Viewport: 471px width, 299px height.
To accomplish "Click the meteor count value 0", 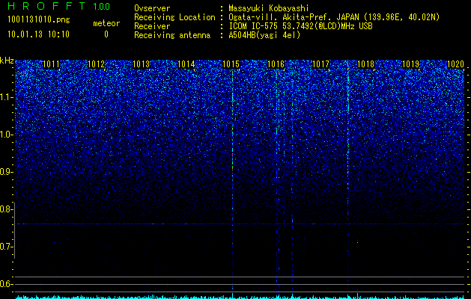I will pos(106,34).
